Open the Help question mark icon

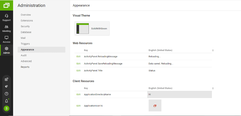[6, 94]
